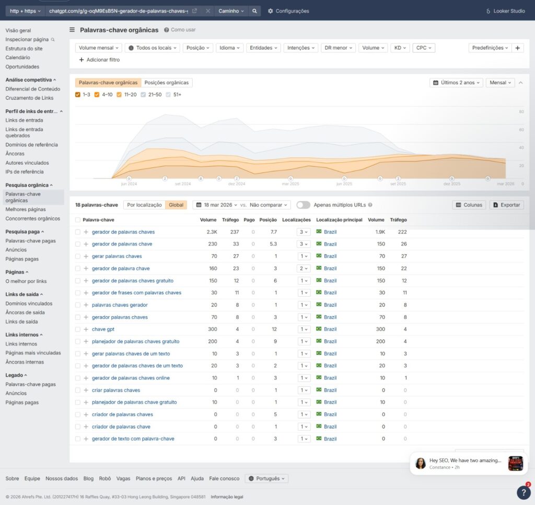Toggle 'Apenas múltiplos URLs' switch
Image resolution: width=535 pixels, height=505 pixels.
click(x=303, y=205)
